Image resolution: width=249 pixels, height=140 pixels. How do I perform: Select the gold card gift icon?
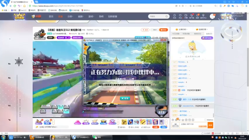(143, 122)
